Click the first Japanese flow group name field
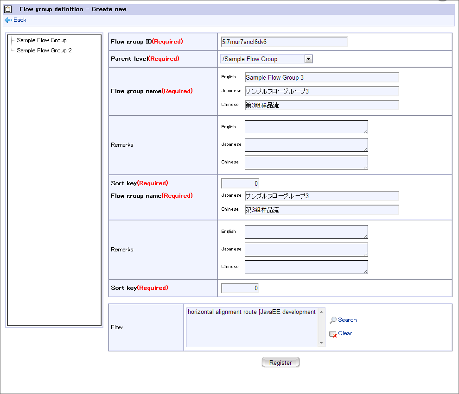Viewport: 459px width, 394px height. (x=322, y=91)
